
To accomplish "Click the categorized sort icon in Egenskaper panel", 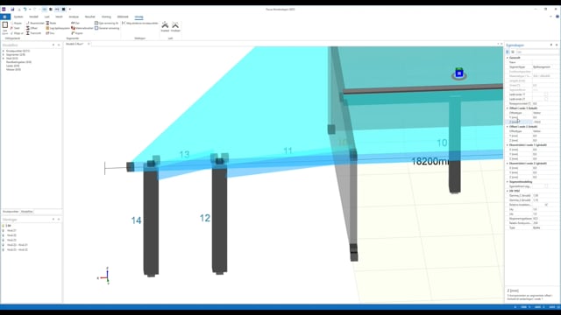I will 508,52.
